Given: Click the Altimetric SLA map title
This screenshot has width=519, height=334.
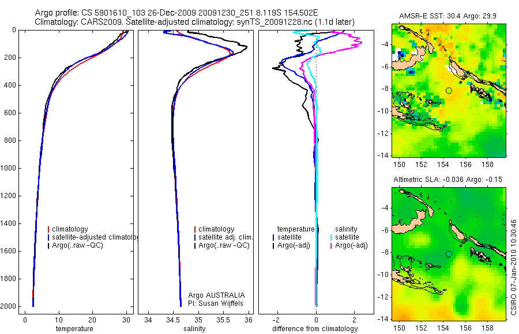Looking at the screenshot, I should [x=447, y=180].
